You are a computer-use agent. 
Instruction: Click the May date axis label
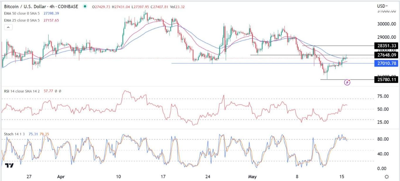click(x=252, y=177)
